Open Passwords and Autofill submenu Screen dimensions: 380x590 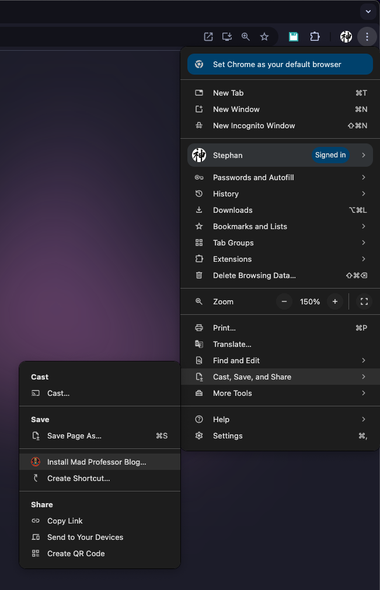pyautogui.click(x=280, y=177)
